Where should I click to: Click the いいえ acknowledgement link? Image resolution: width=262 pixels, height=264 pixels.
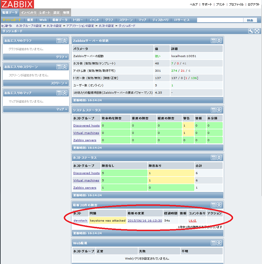(x=192, y=220)
